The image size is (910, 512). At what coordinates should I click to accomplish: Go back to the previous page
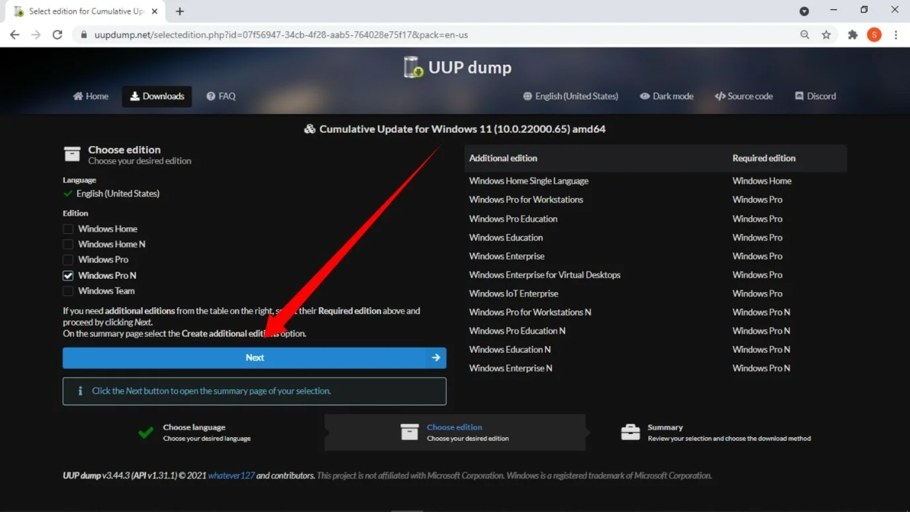pyautogui.click(x=15, y=35)
